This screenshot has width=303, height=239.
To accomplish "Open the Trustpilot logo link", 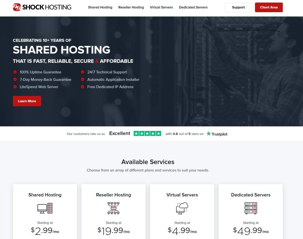I will pos(217,134).
